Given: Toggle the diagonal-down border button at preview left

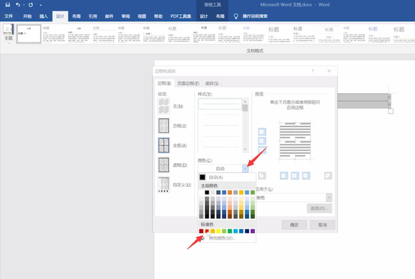Looking at the screenshot, I should click(x=262, y=176).
